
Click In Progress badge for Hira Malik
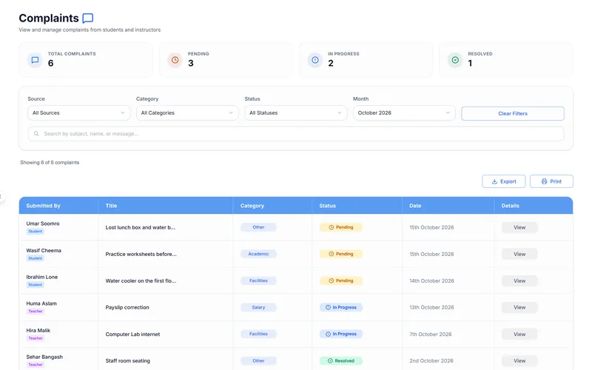coord(341,334)
